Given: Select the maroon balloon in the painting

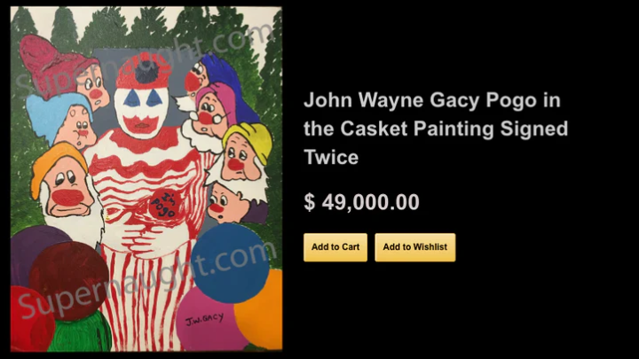Looking at the screenshot, I should (69, 279).
